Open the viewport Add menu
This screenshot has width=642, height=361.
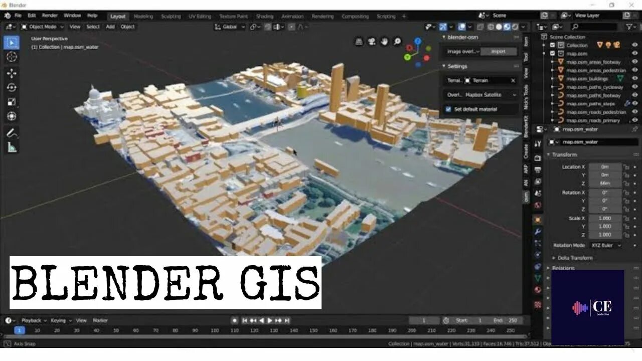110,27
